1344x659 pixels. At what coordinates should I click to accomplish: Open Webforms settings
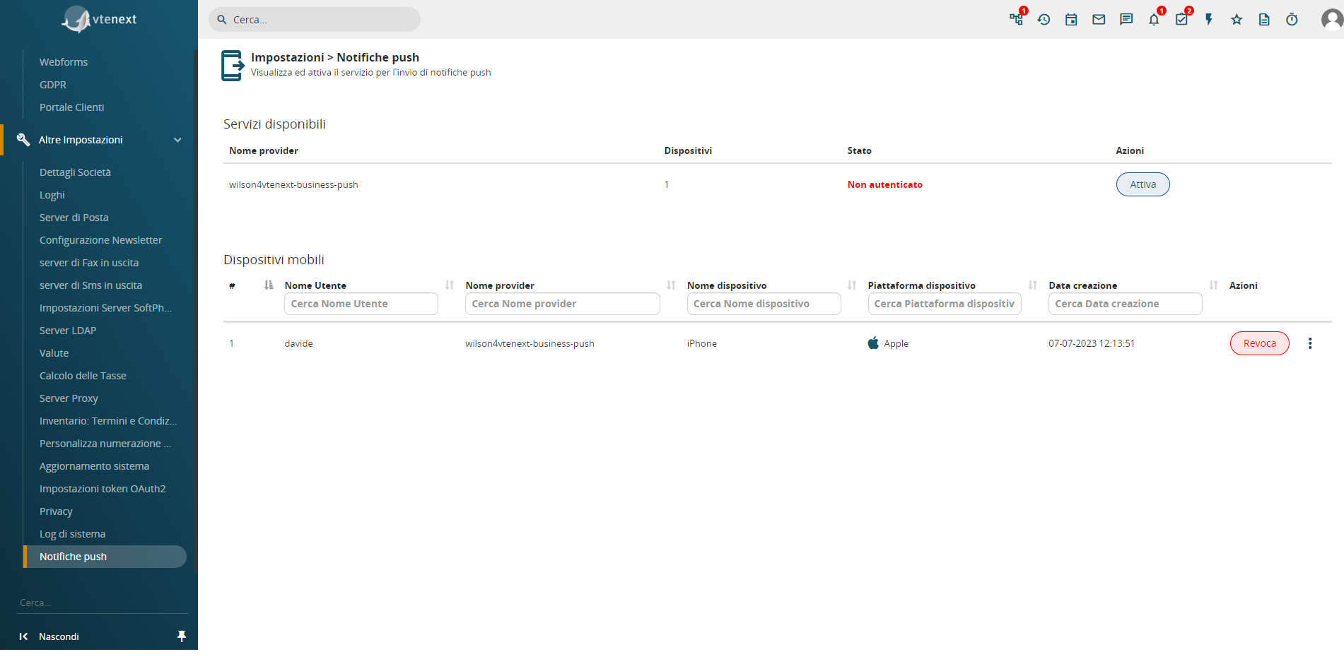pyautogui.click(x=64, y=62)
